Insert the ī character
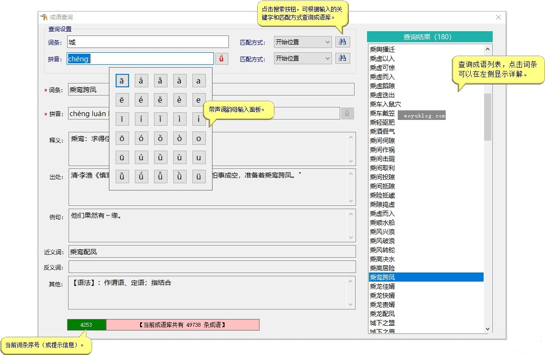Screen dimensions: 545x355 122,119
